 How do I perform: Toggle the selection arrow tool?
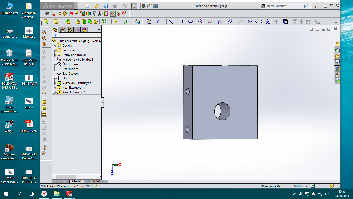[134, 6]
